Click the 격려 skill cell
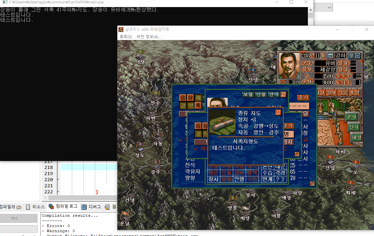 280,173
